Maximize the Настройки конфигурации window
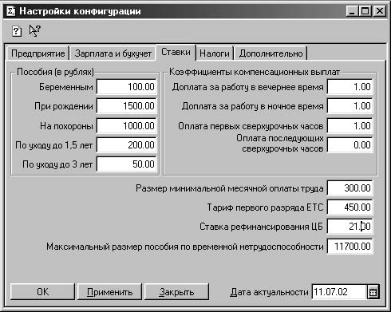Viewport: 391px width, 312px height. coord(365,11)
